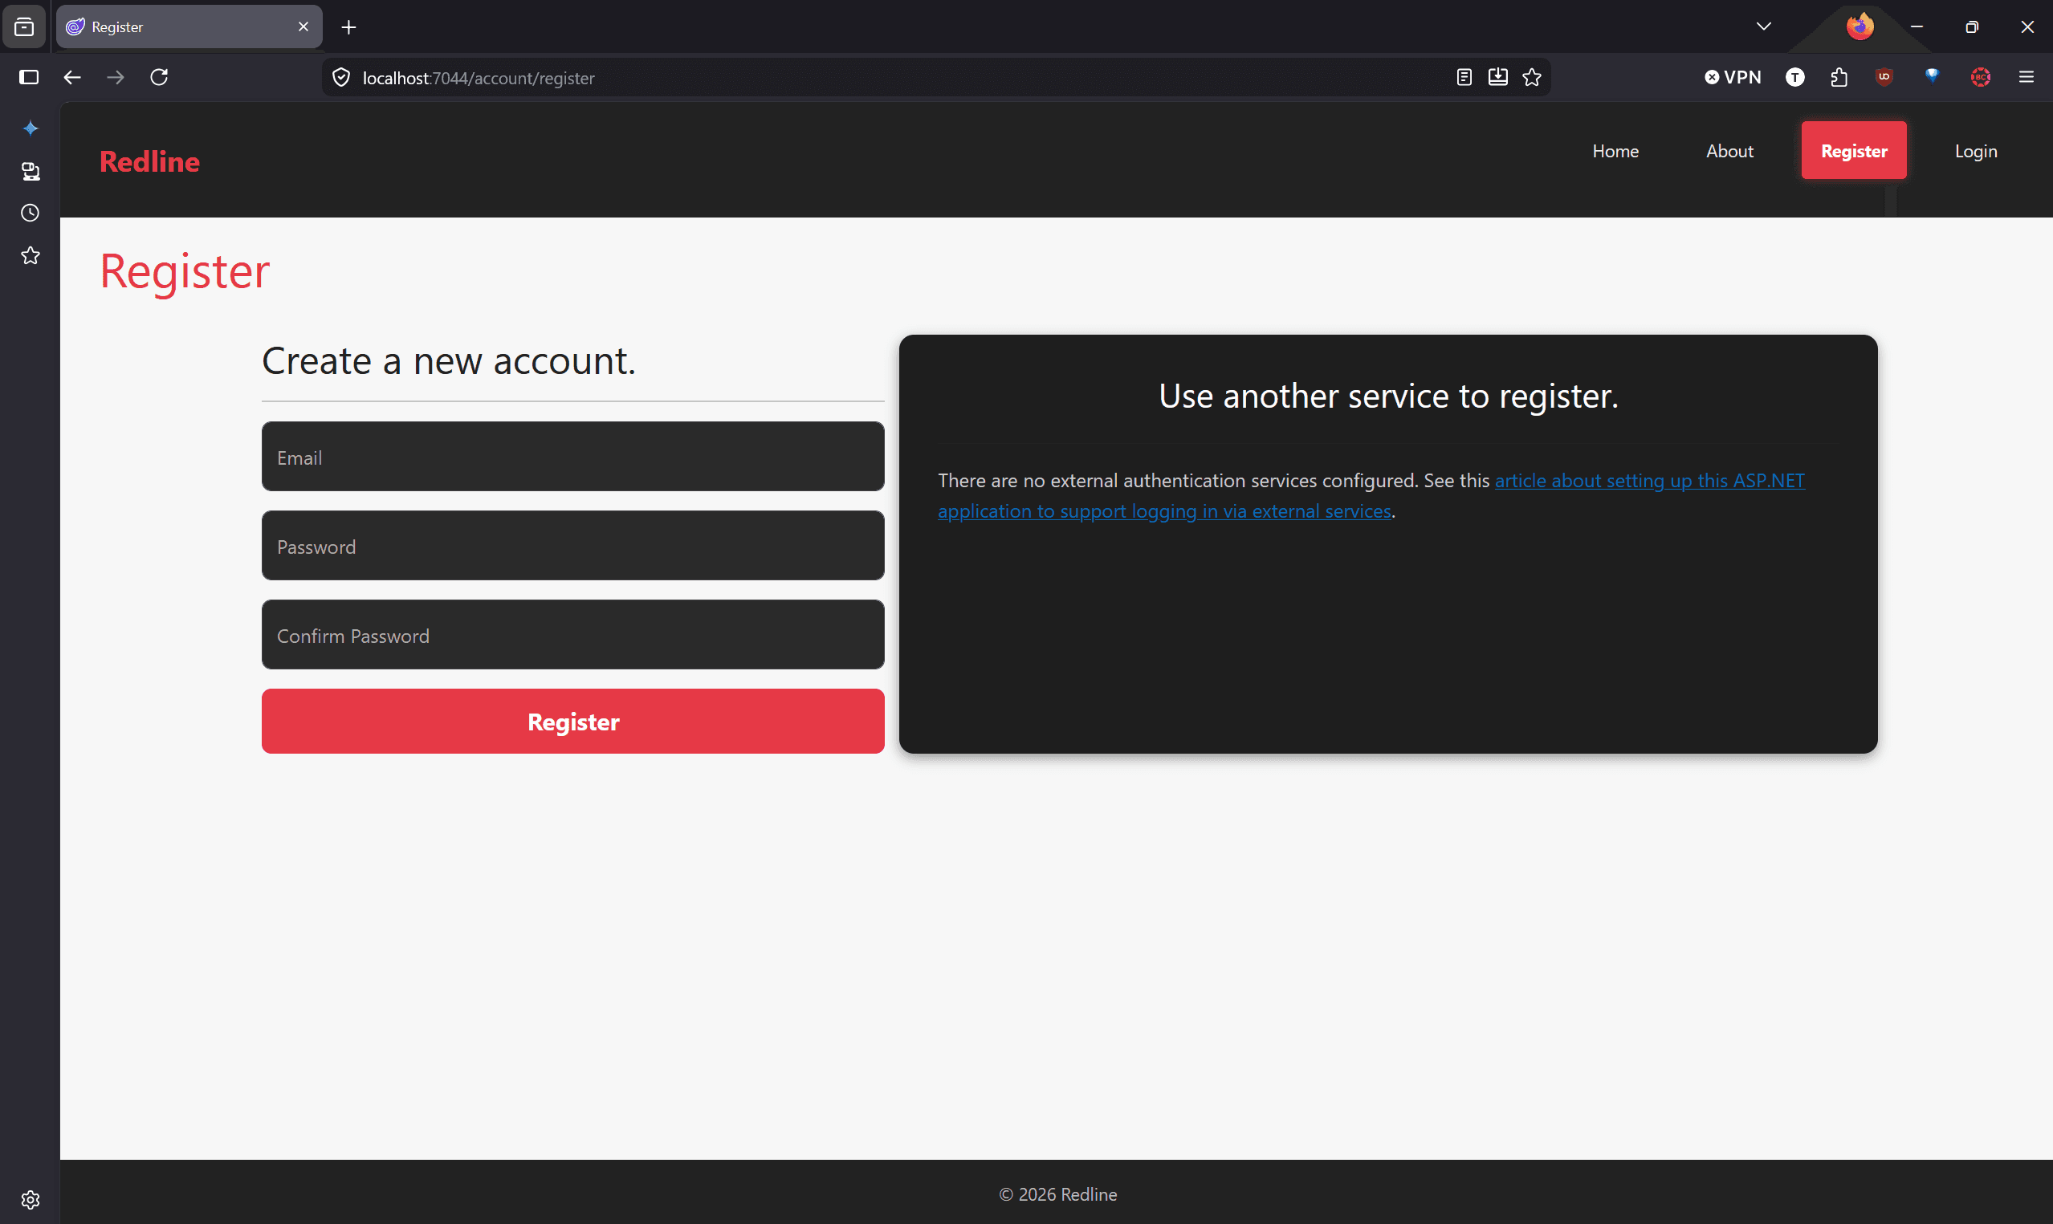
Task: Open uBlock Origin shield icon
Action: (1884, 77)
